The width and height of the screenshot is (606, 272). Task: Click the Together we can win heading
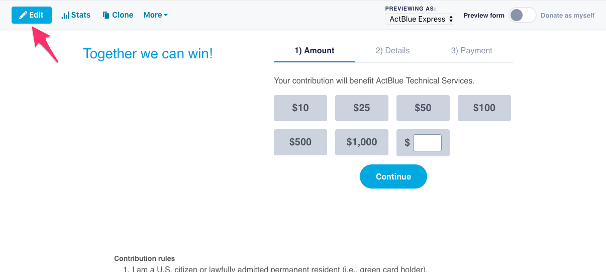point(148,54)
